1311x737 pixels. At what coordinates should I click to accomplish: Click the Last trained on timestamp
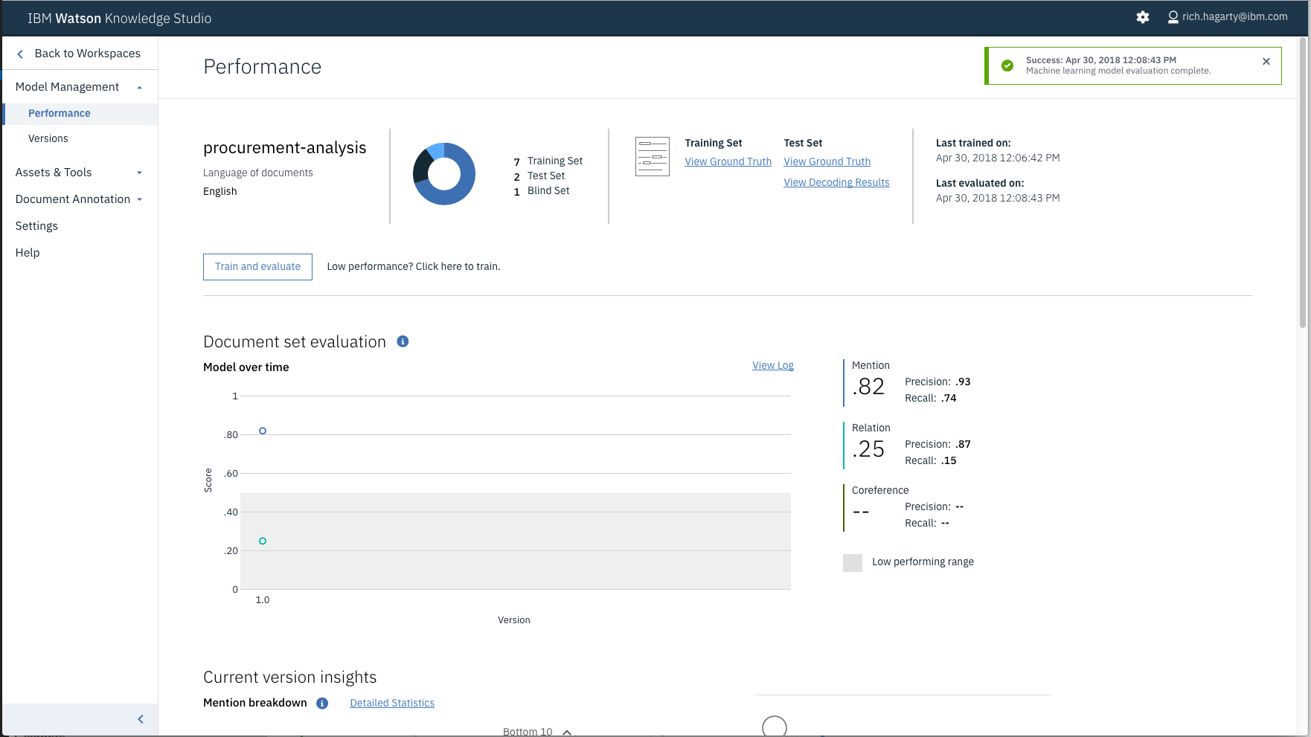(x=998, y=158)
